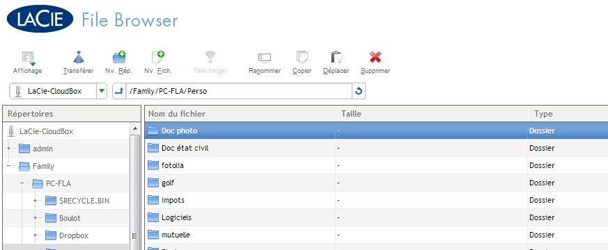Image resolution: width=608 pixels, height=250 pixels.
Task: Select the fotolia row name
Action: coord(173,165)
